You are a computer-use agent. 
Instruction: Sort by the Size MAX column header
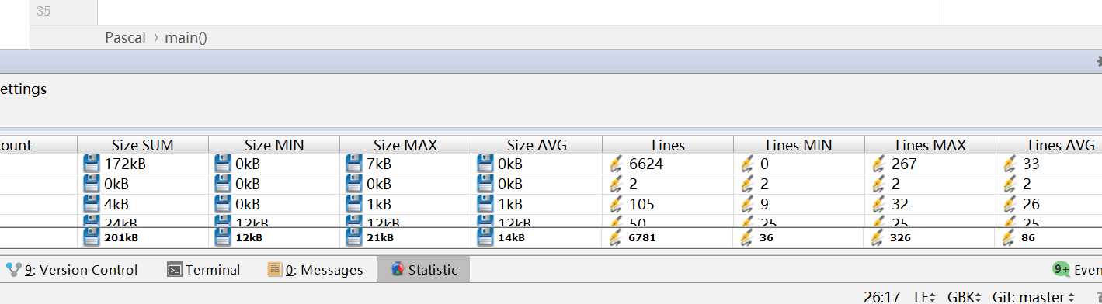point(405,145)
